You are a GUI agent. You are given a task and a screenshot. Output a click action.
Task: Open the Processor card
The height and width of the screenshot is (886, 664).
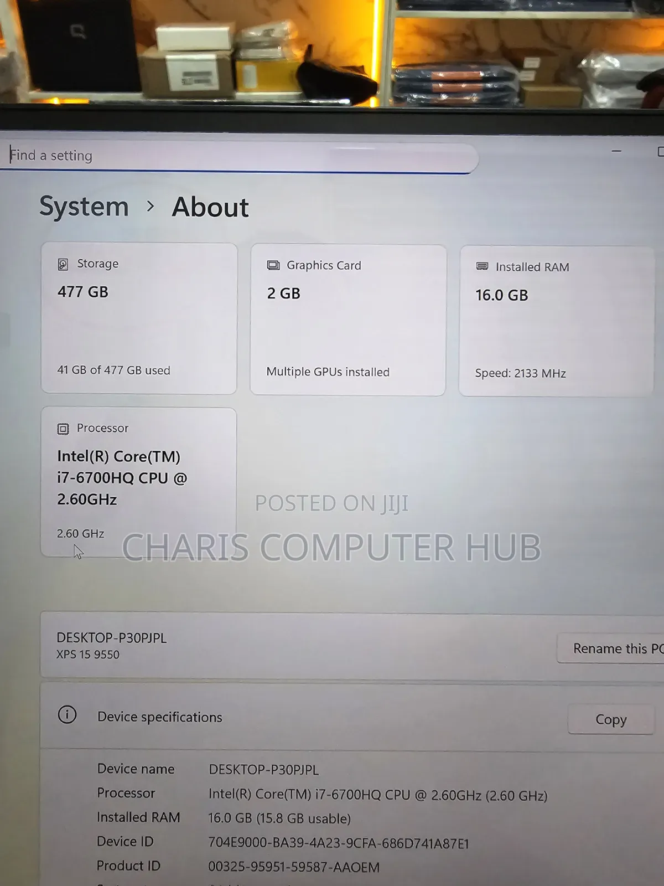coord(139,482)
